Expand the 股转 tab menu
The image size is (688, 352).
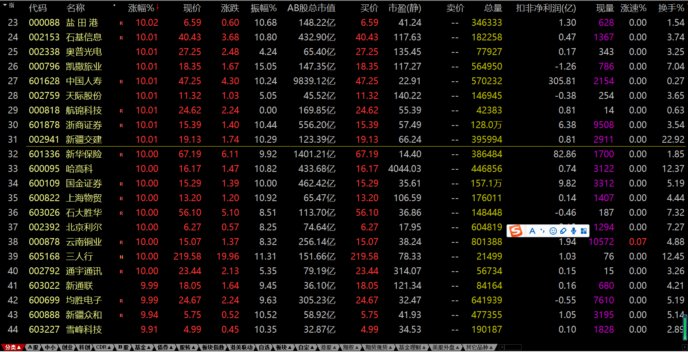(x=187, y=347)
